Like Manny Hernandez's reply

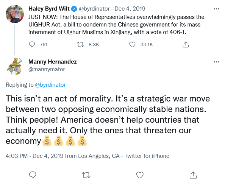click(140, 175)
